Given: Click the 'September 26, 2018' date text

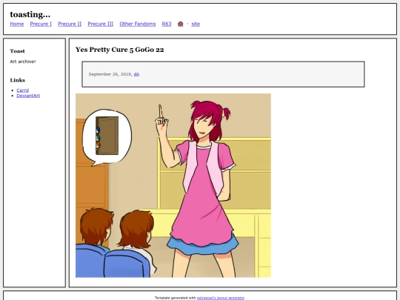Looking at the screenshot, I should point(110,74).
